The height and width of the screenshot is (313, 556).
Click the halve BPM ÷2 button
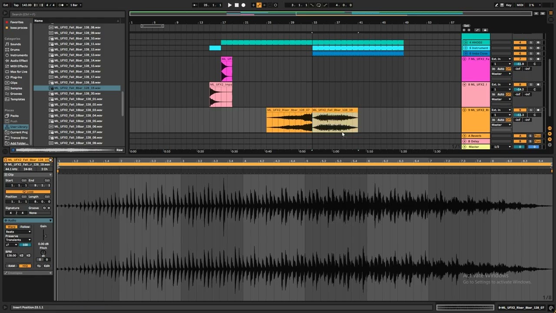[x=22, y=256]
